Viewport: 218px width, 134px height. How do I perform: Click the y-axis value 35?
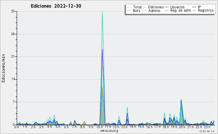13,11
